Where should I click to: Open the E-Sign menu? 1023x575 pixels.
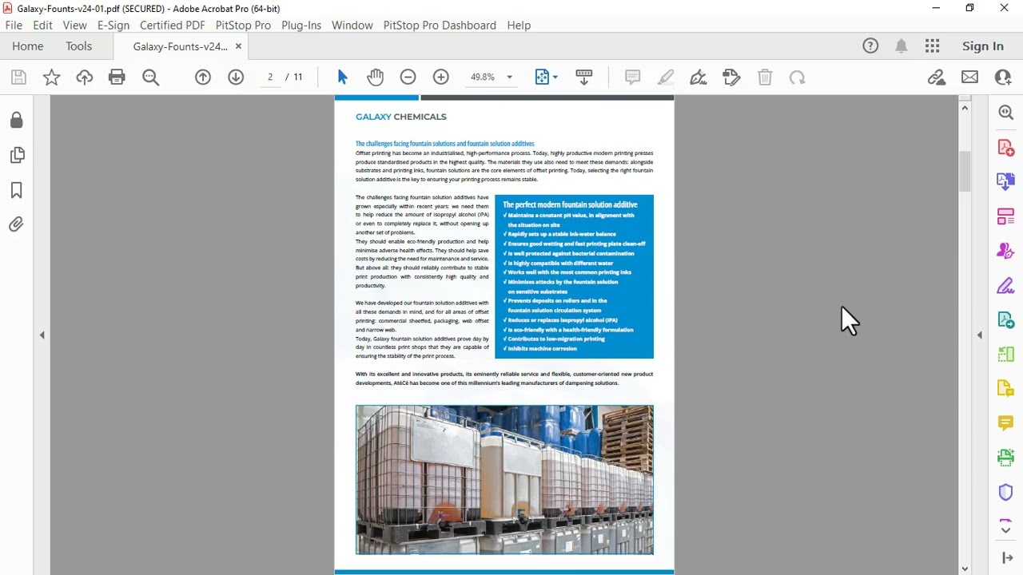[113, 26]
